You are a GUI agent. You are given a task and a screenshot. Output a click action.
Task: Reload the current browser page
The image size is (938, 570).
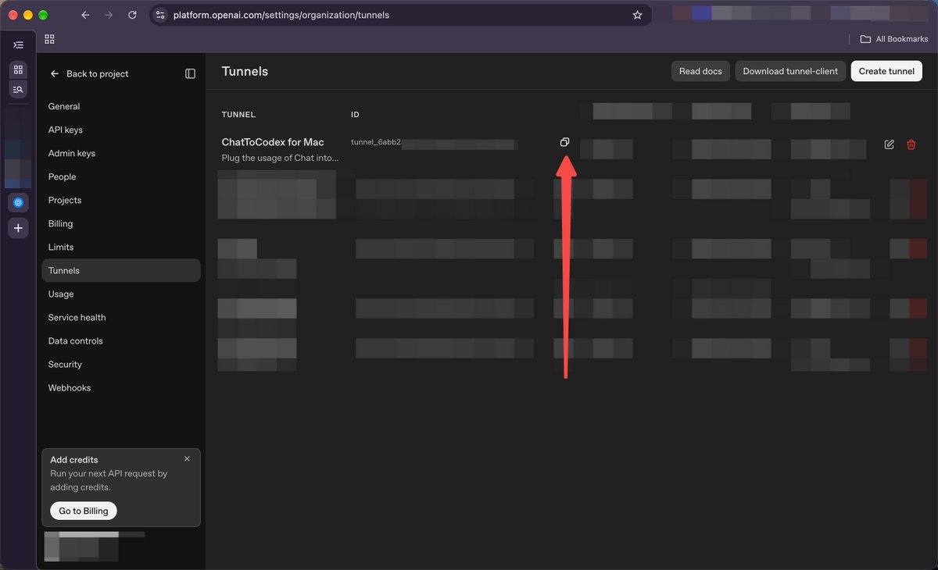click(x=132, y=15)
